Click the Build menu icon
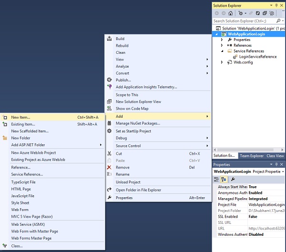The height and width of the screenshot is (252, 286). (109, 39)
